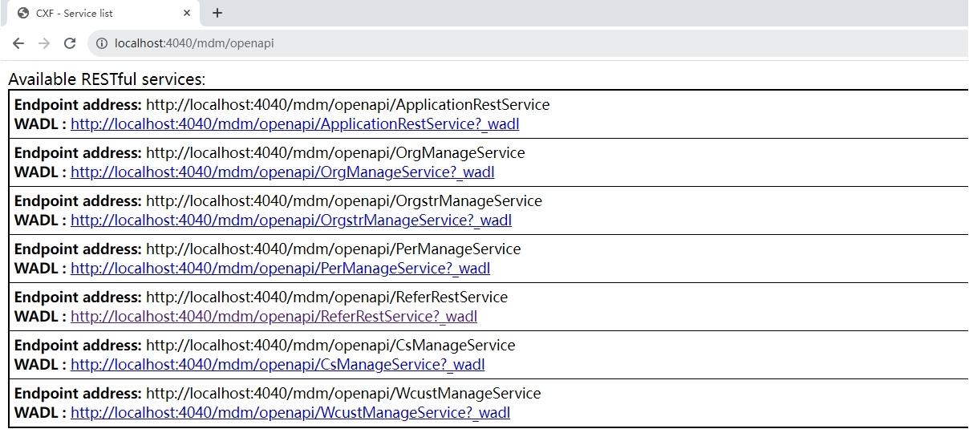Viewport: 969px width, 433px height.
Task: Close the CXF - Service list tab
Action: [x=187, y=13]
